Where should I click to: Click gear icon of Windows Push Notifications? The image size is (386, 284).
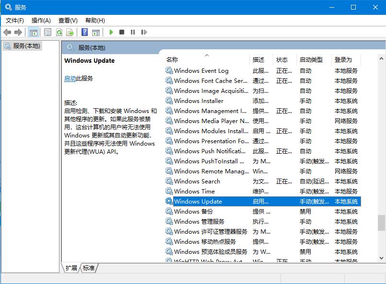169,151
